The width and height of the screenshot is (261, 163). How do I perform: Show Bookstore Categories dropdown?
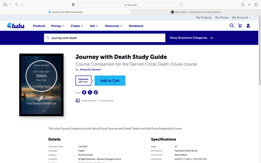point(191,38)
